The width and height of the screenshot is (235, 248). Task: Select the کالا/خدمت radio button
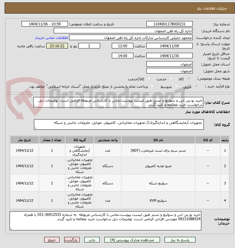pyautogui.click(x=149, y=78)
